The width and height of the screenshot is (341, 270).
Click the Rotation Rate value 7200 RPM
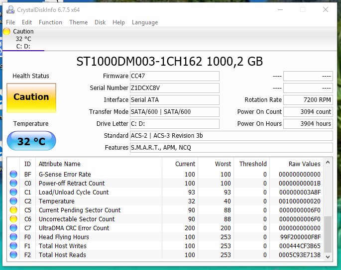[x=308, y=100]
